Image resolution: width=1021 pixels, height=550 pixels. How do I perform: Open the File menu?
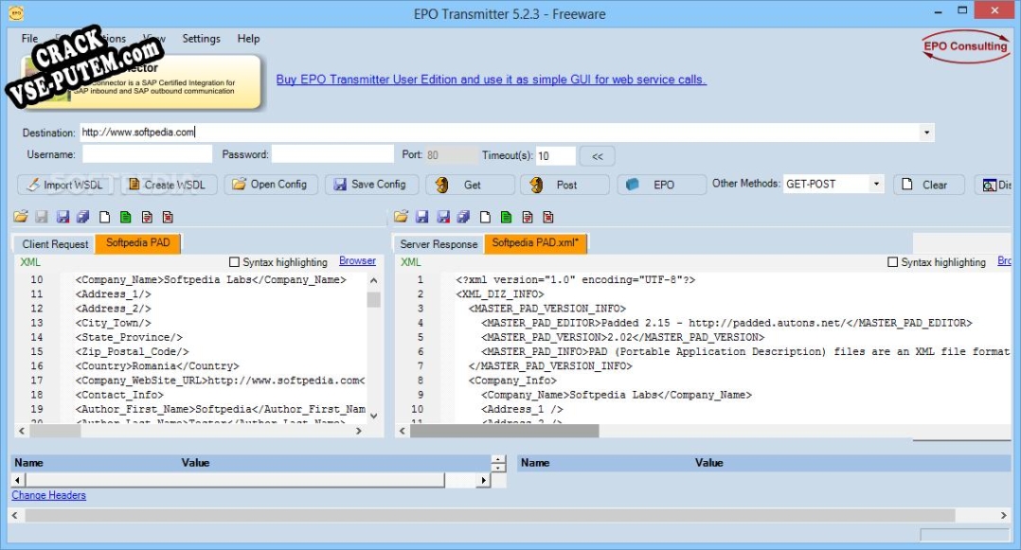pyautogui.click(x=29, y=39)
